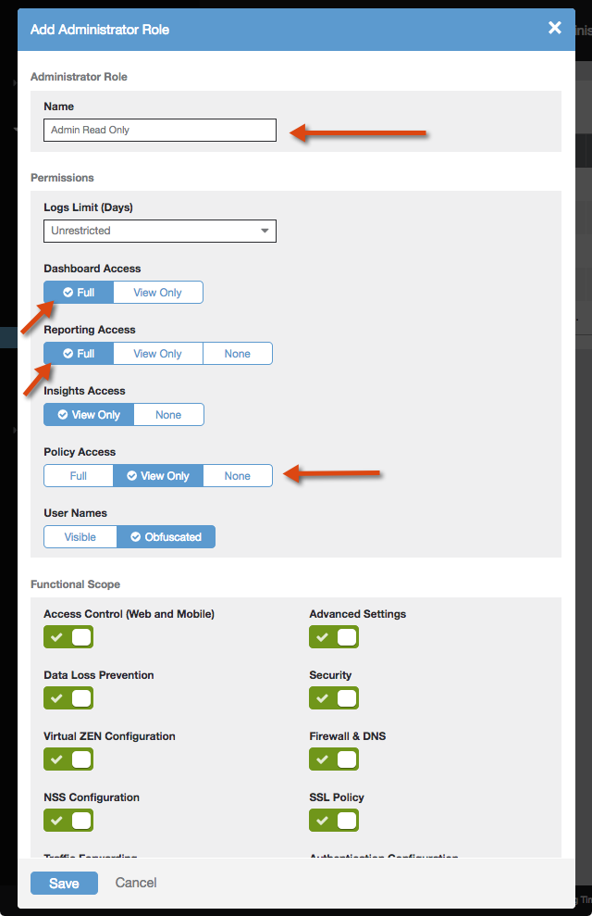Viewport: 592px width, 916px height.
Task: Set Insights Access to None
Action: click(x=168, y=415)
